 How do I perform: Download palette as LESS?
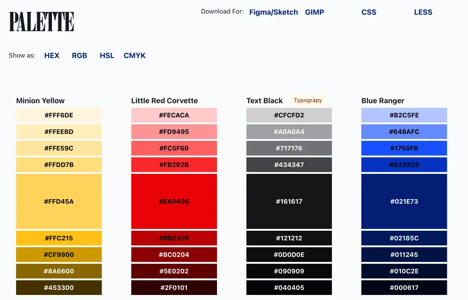pos(423,12)
